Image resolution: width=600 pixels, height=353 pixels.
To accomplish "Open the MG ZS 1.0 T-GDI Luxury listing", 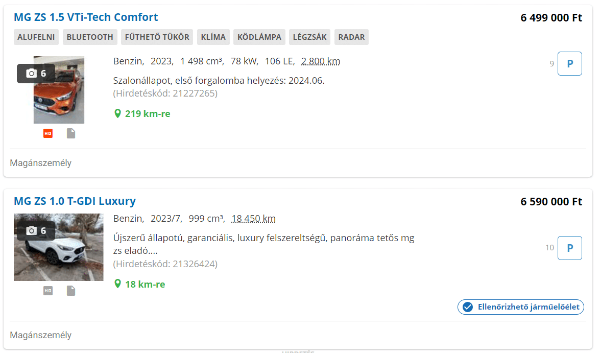I will pos(75,201).
